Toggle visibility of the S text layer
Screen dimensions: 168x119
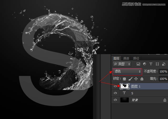[x=115, y=93]
